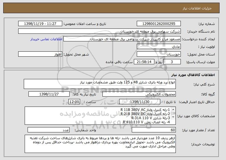Click the label شماره نیاز

pos(207,24)
